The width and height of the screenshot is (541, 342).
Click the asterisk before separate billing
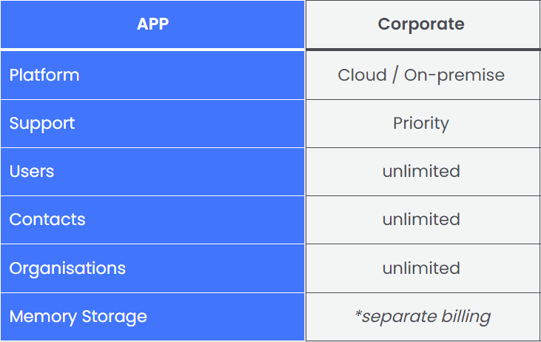[358, 314]
